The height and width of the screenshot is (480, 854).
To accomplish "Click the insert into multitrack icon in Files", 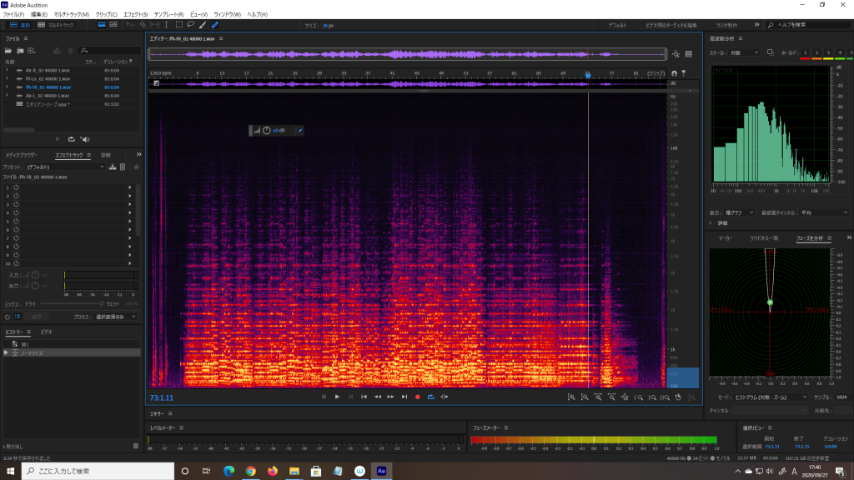I will click(58, 51).
